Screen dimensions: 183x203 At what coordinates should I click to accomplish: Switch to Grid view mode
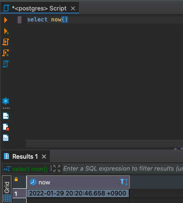[x=7, y=189]
